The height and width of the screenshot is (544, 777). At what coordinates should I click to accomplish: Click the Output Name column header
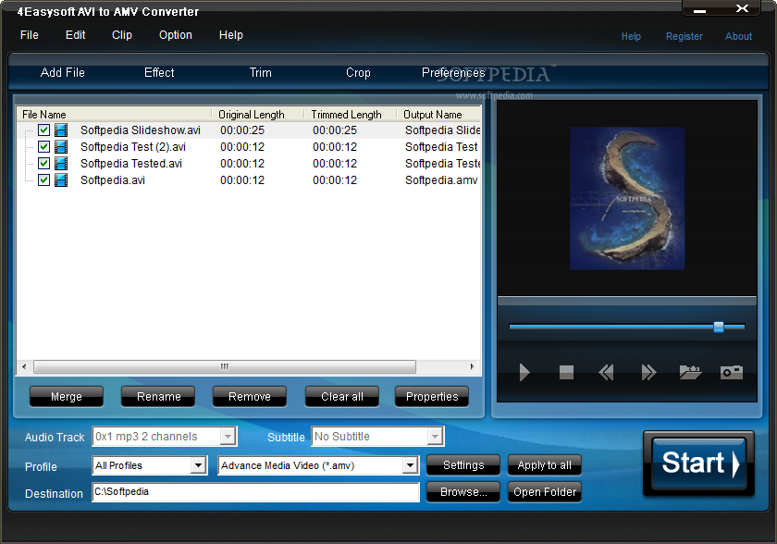click(x=439, y=115)
